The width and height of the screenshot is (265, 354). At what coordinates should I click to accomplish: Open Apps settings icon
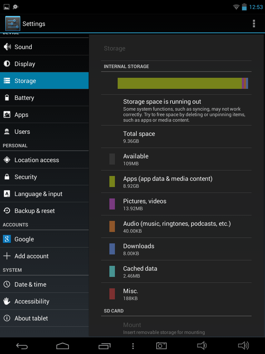7,115
